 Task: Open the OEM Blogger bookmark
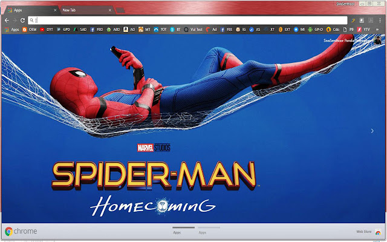(x=30, y=30)
